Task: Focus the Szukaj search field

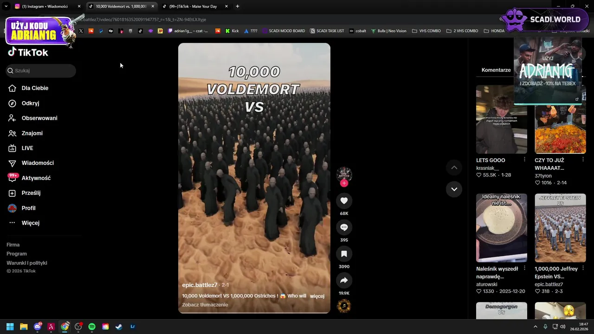Action: click(41, 71)
